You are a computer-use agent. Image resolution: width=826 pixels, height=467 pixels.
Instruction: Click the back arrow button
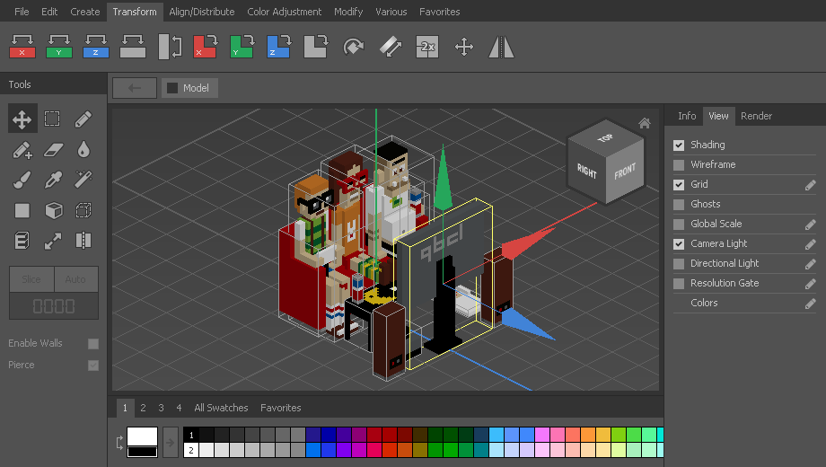coord(135,88)
